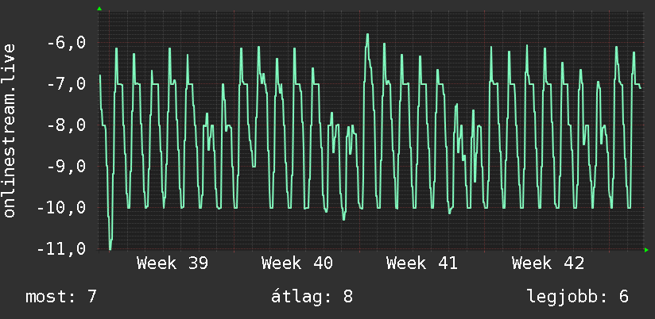Click the 'Week 42' axis label

(548, 263)
